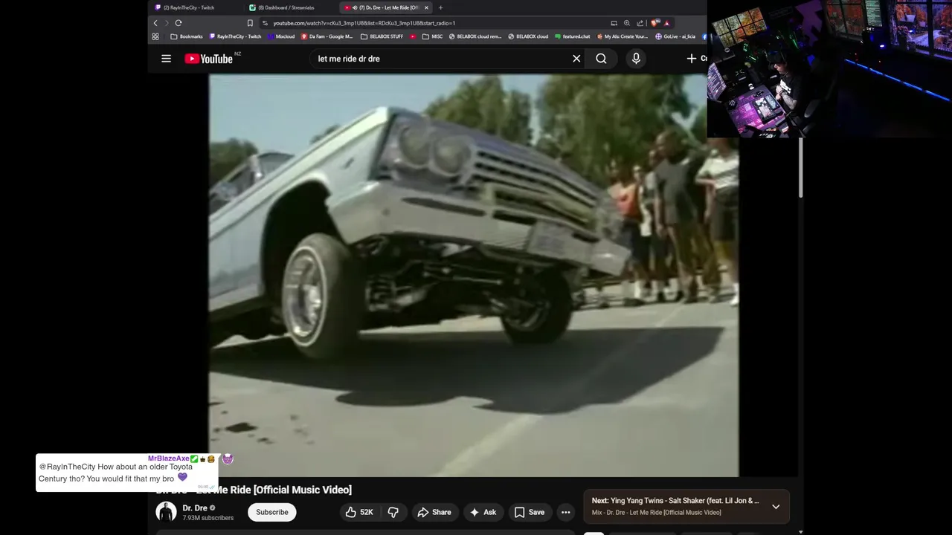Screen dimensions: 952x535
Task: Start voice search with microphone icon
Action: [x=636, y=59]
